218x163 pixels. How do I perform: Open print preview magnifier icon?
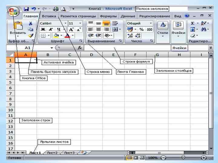(63, 9)
